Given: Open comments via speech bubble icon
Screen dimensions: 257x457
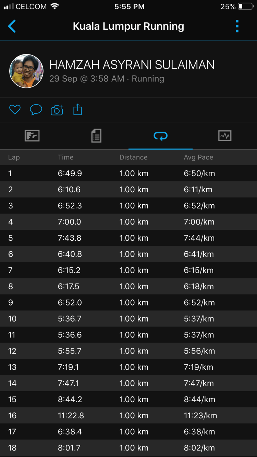Looking at the screenshot, I should [36, 110].
